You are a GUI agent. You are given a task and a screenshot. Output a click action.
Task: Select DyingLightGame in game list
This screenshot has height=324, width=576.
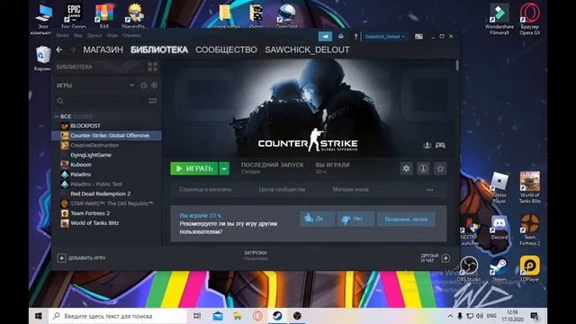point(106,155)
